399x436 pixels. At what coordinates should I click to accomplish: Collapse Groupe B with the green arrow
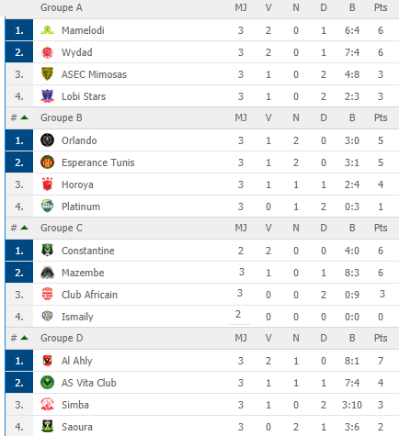click(24, 117)
